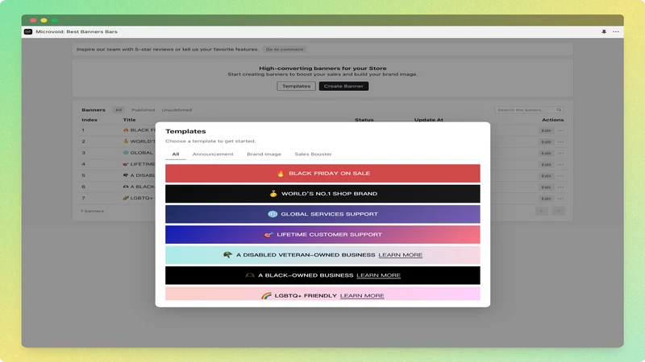Edit banner in row 6
This screenshot has height=362, width=645.
click(x=546, y=187)
